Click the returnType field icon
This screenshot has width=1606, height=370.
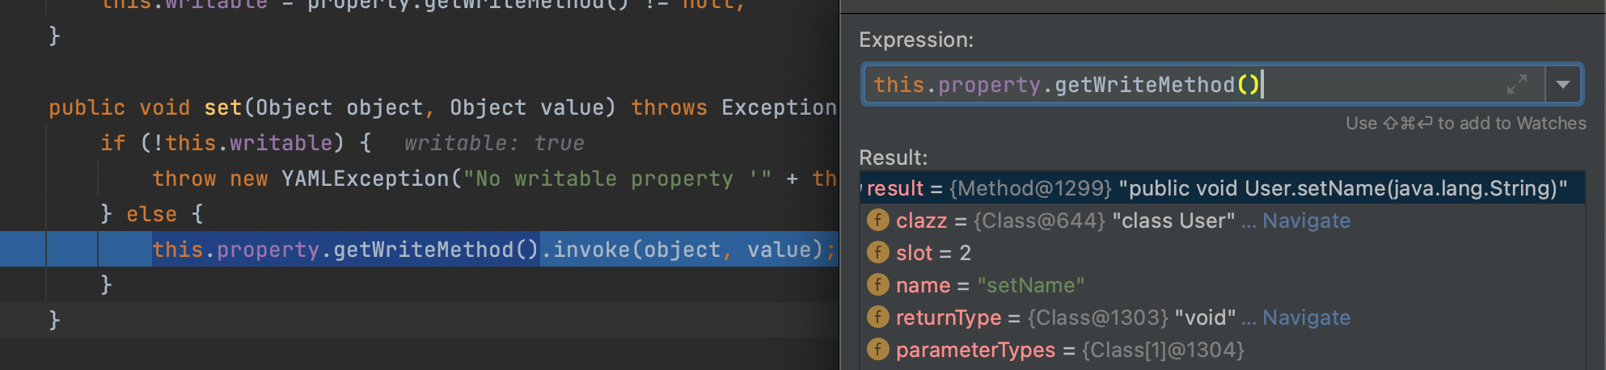[877, 317]
